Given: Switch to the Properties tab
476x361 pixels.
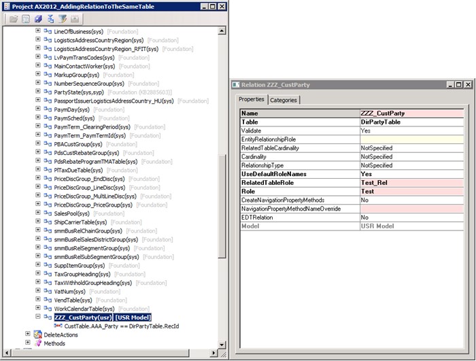Looking at the screenshot, I should (x=252, y=99).
